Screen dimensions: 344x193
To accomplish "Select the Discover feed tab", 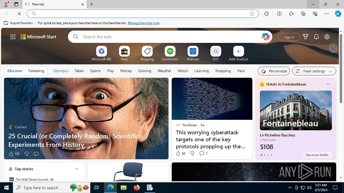I will pos(15,71).
